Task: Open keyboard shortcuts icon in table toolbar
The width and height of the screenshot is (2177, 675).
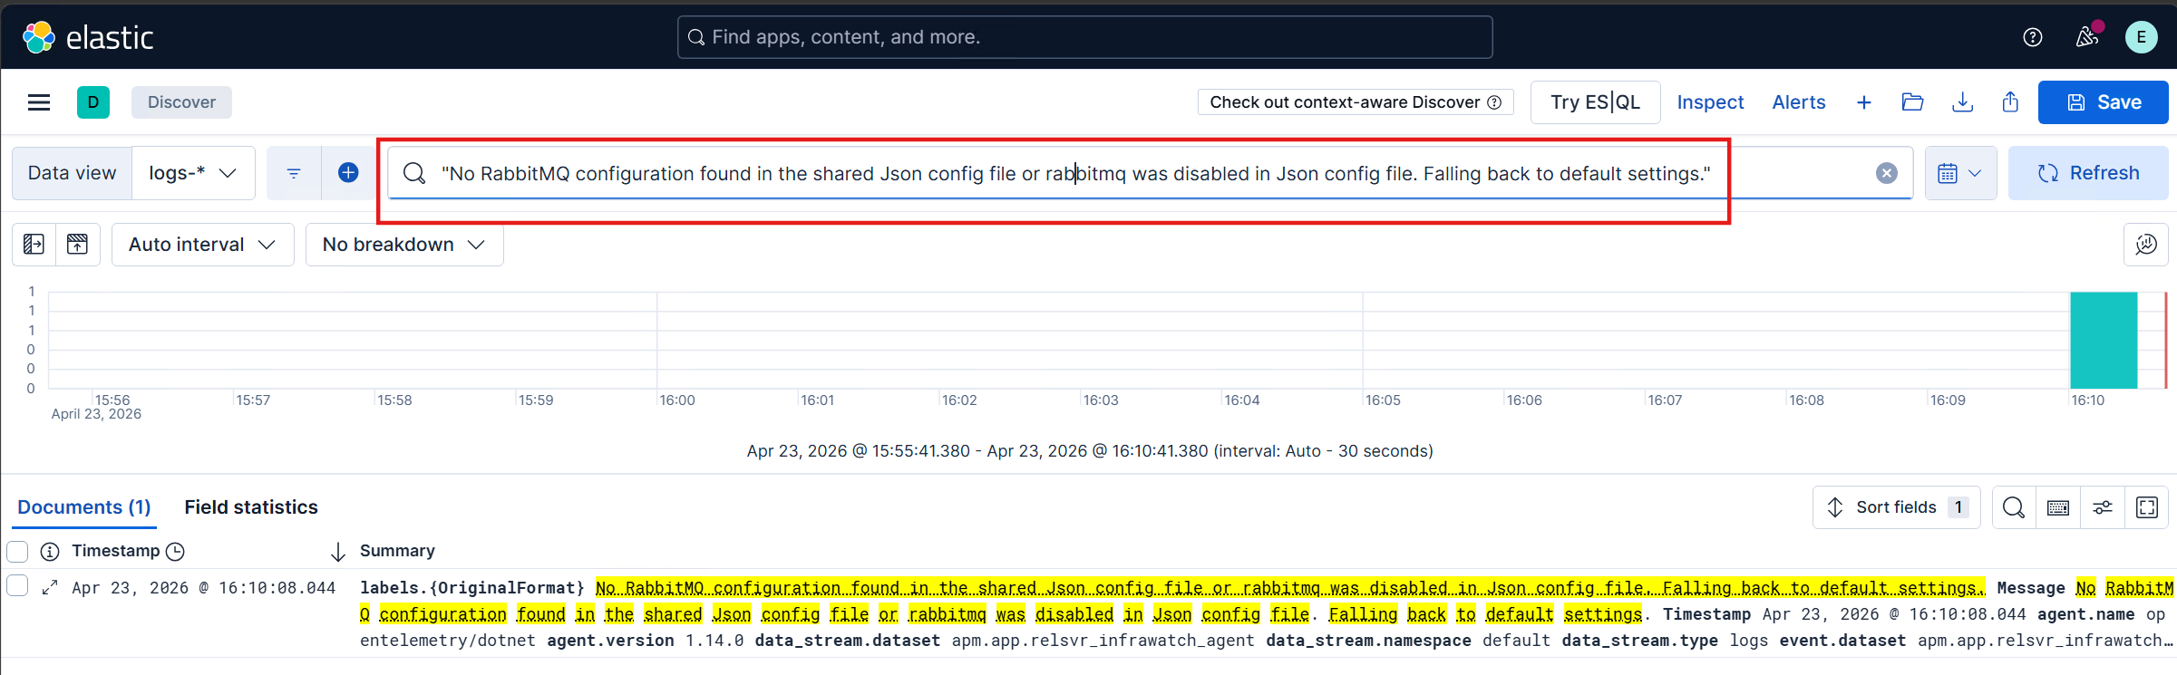Action: (2058, 507)
